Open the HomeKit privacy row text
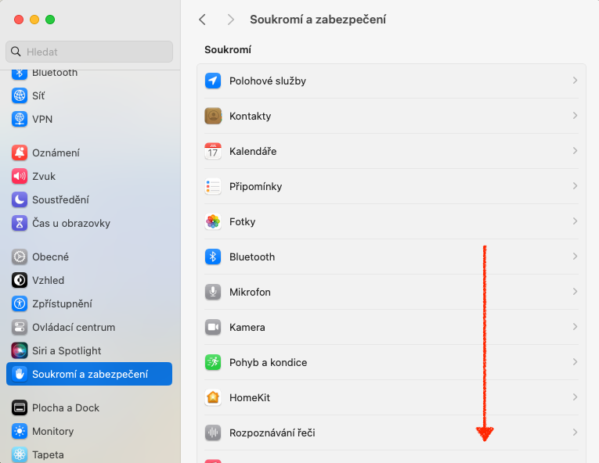 pyautogui.click(x=250, y=398)
